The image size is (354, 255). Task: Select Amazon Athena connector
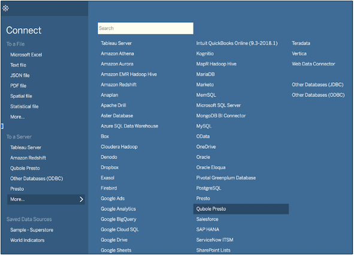(x=117, y=53)
